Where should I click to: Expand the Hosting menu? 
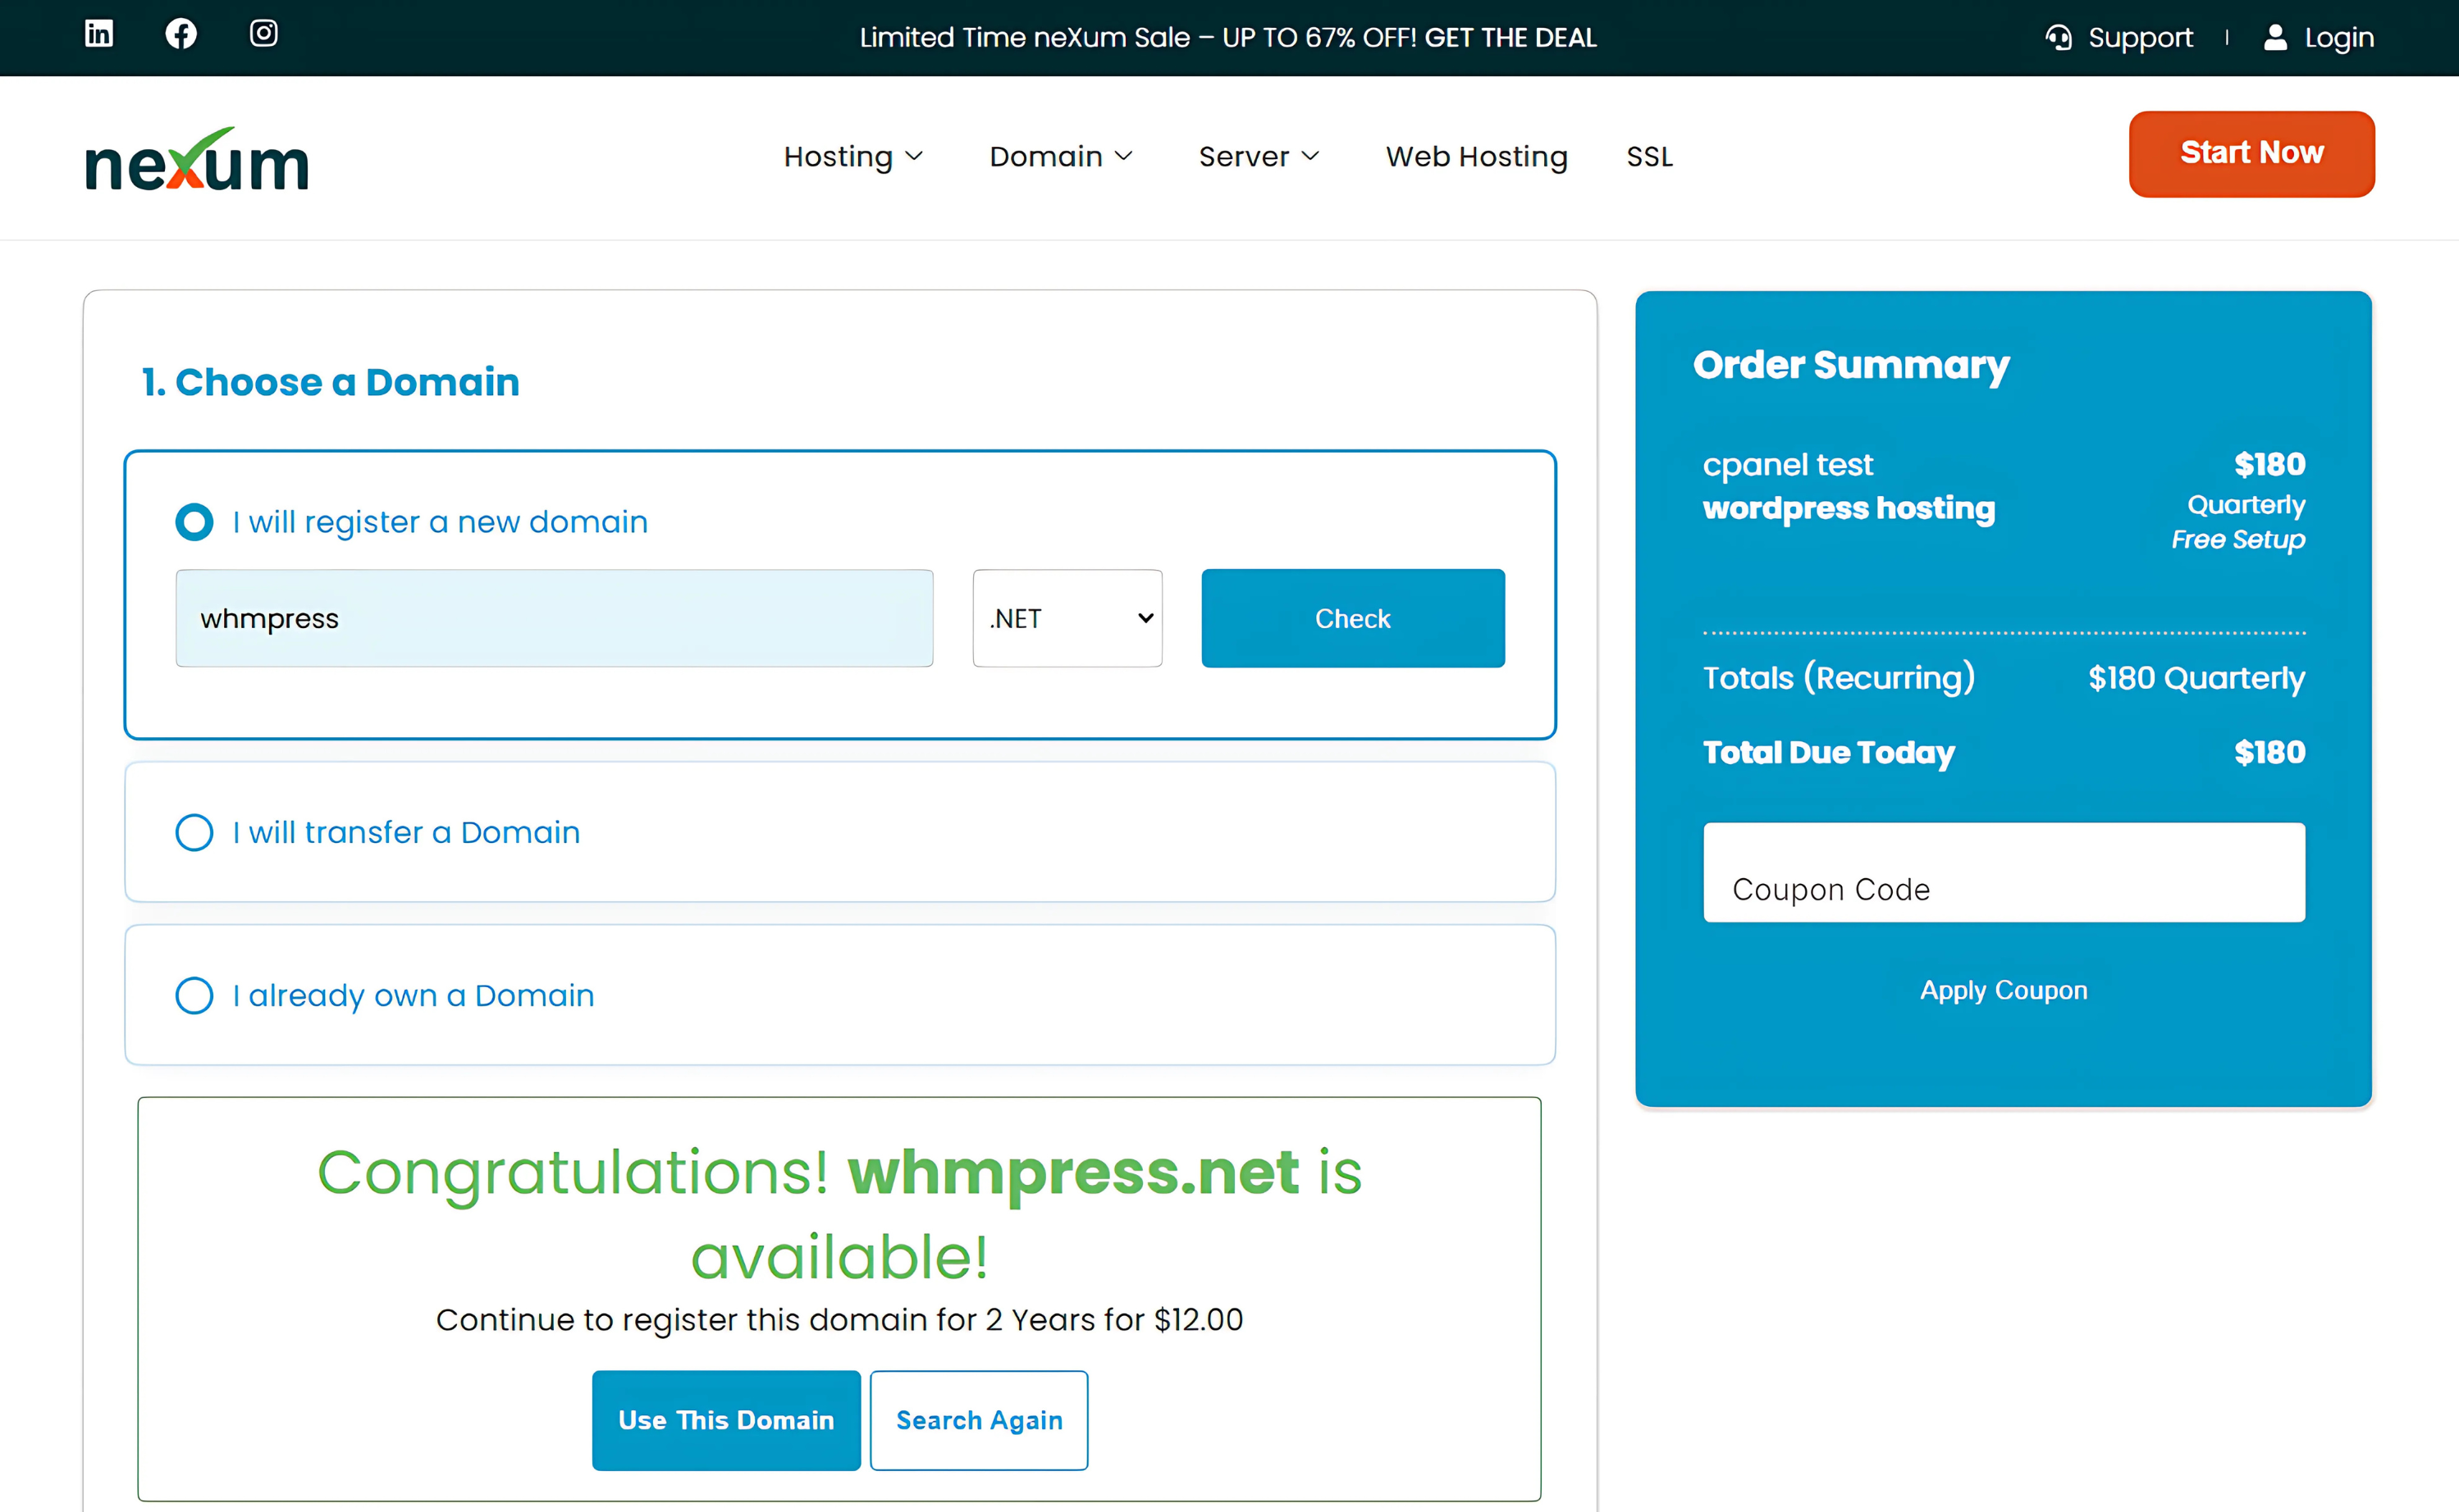[852, 157]
